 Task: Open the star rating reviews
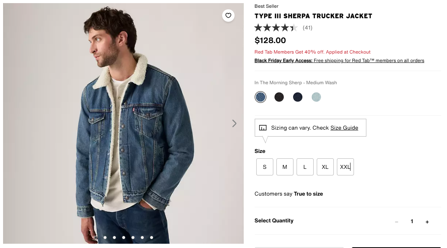[x=276, y=28]
